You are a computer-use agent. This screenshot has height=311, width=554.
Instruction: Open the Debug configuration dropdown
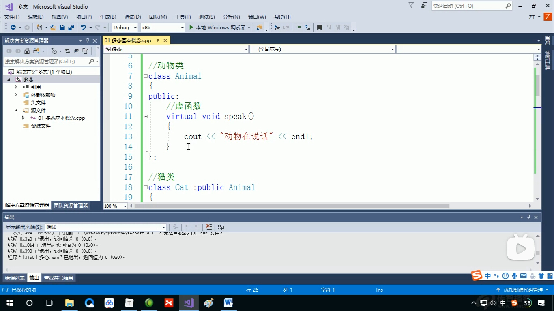coord(125,28)
